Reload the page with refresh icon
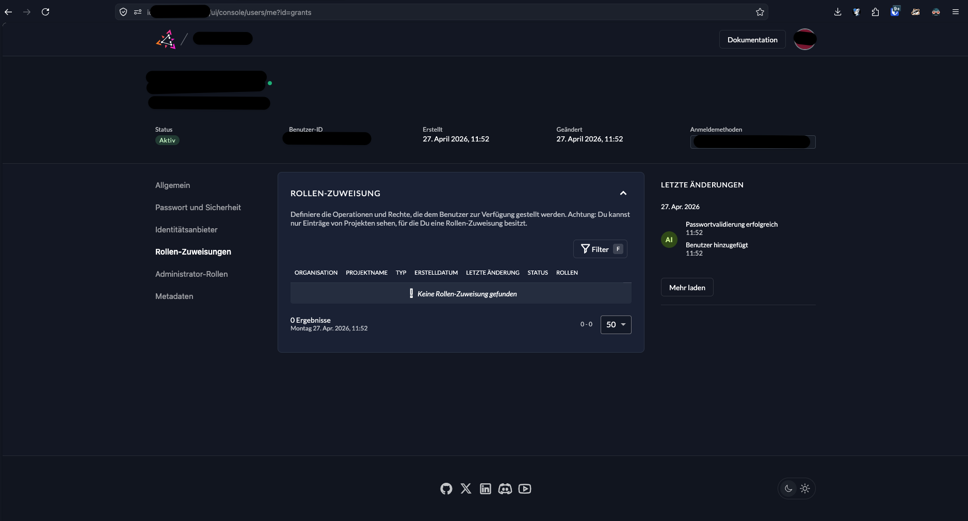 45,12
